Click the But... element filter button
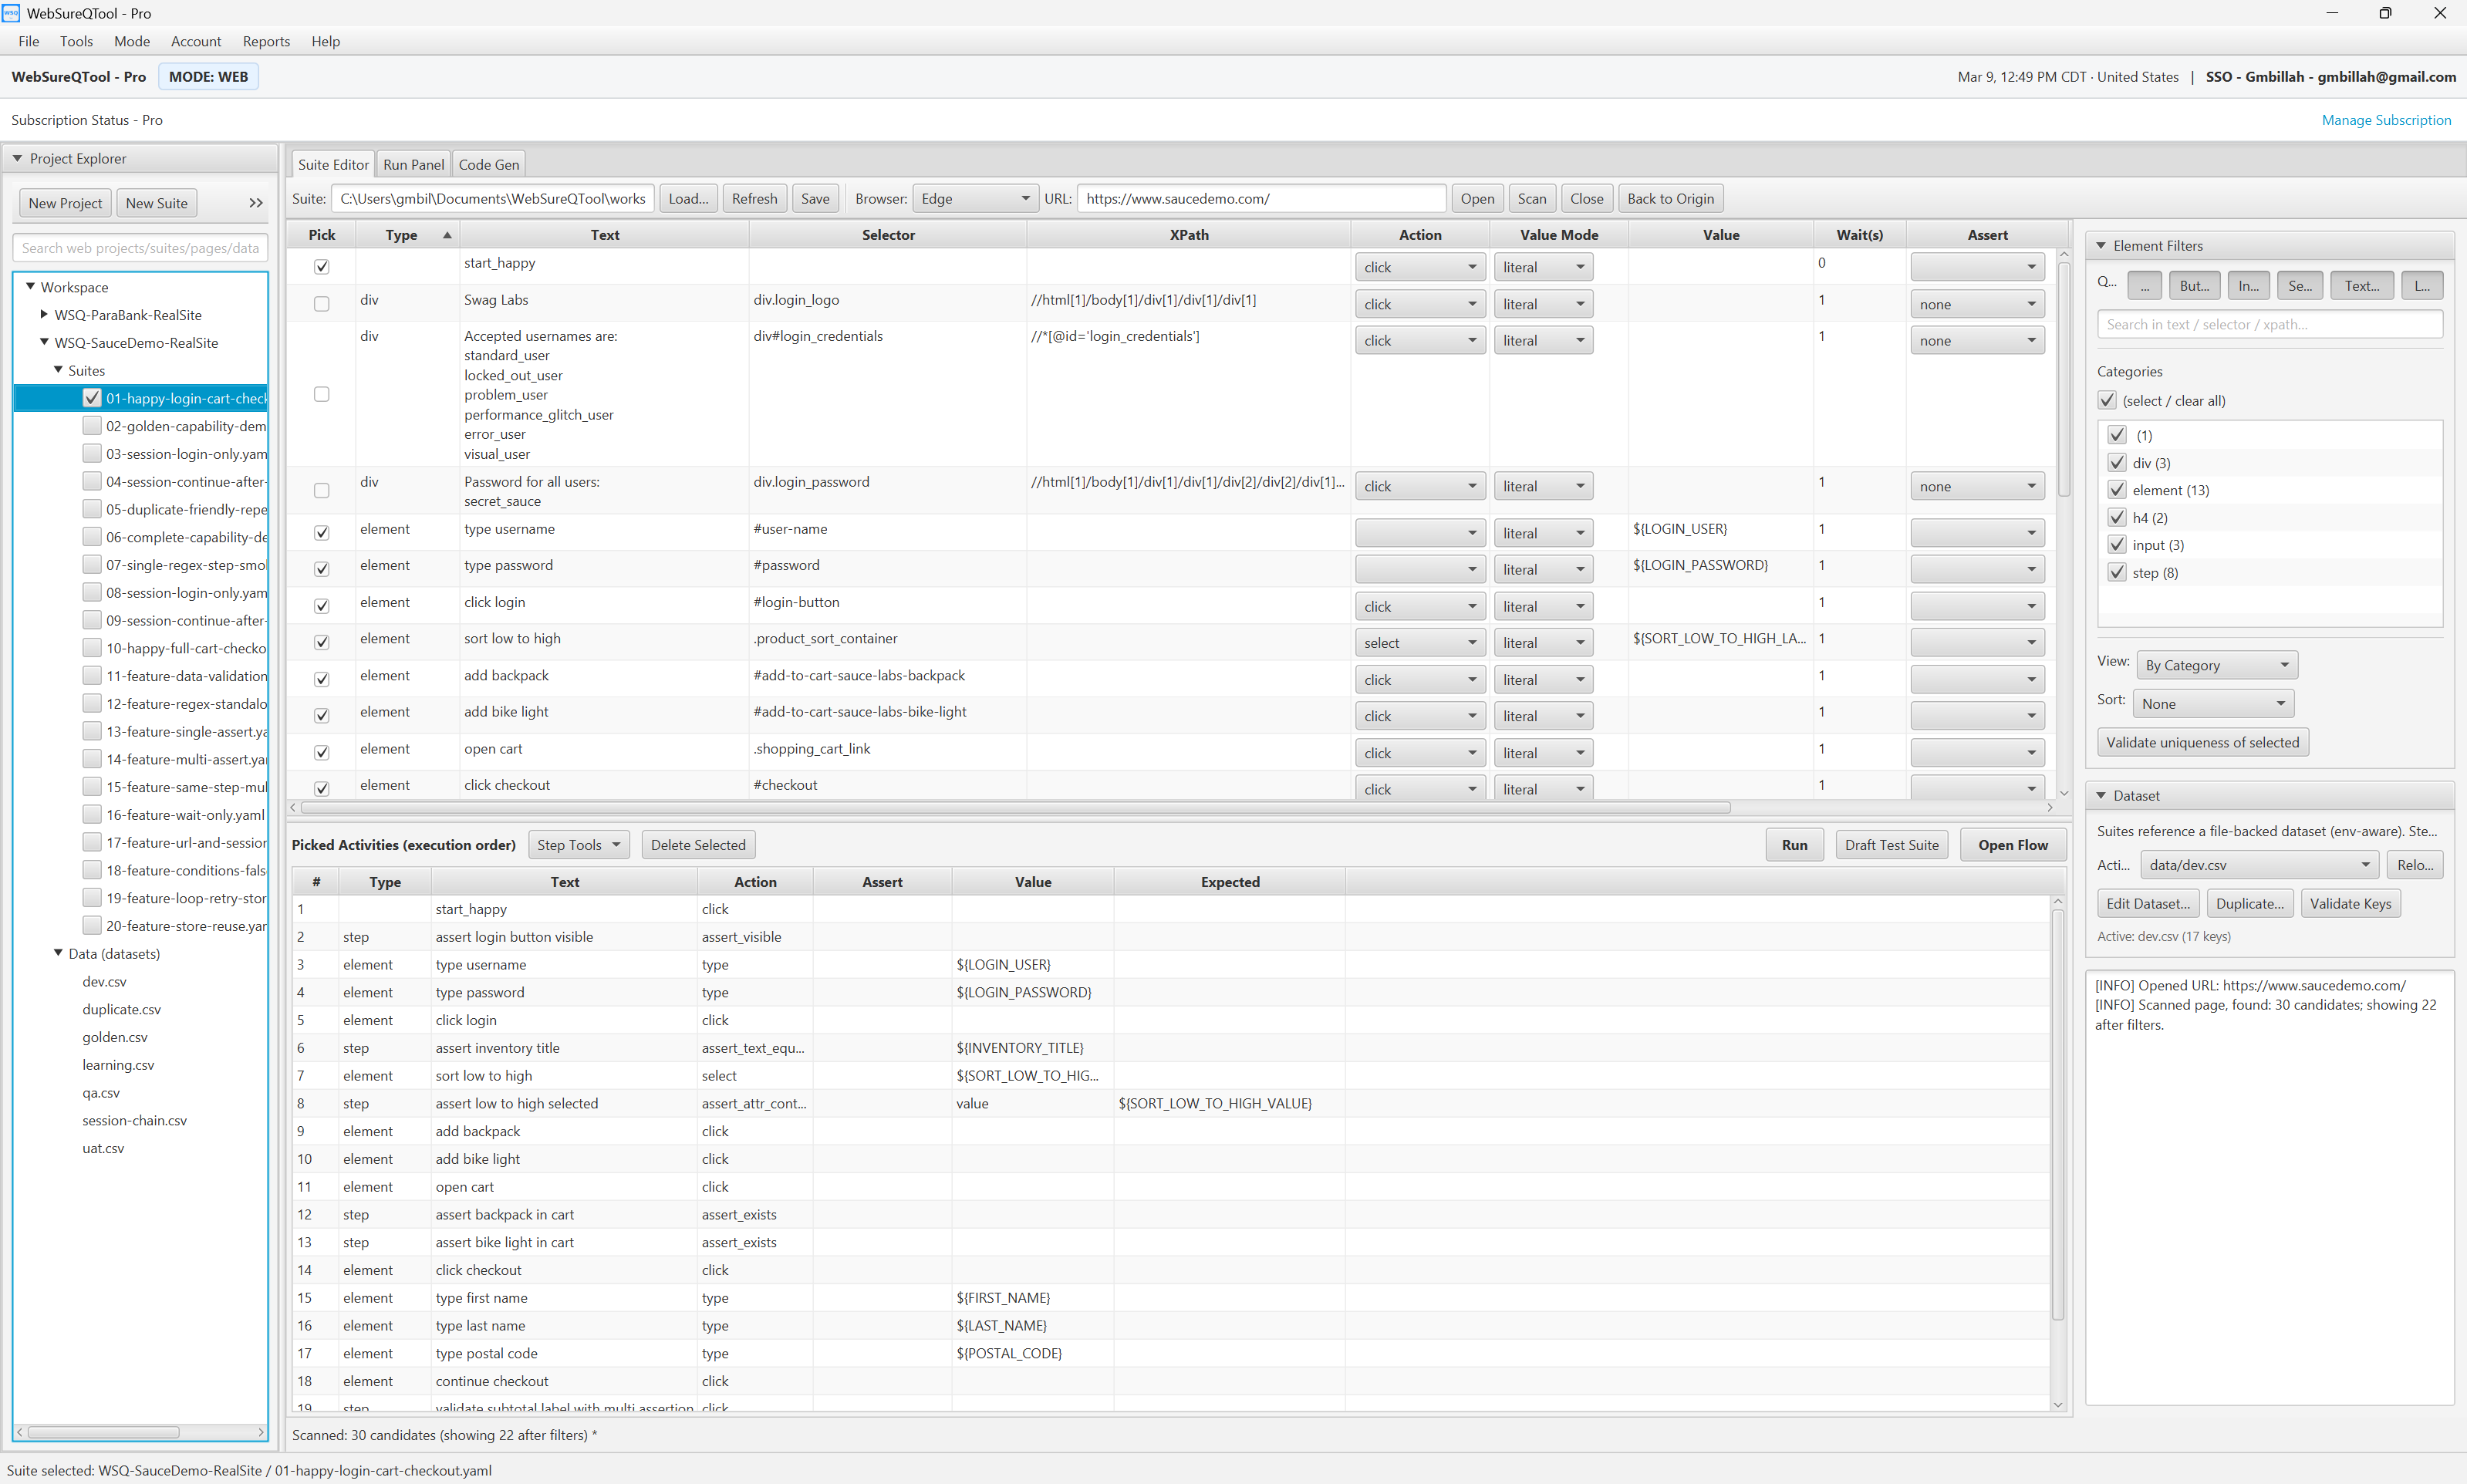This screenshot has height=1484, width=2467. coord(2194,285)
